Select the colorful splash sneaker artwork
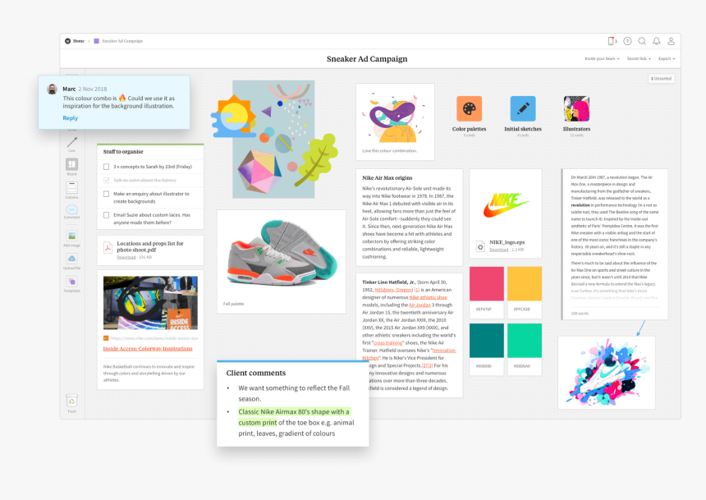The height and width of the screenshot is (500, 706). coord(607,373)
